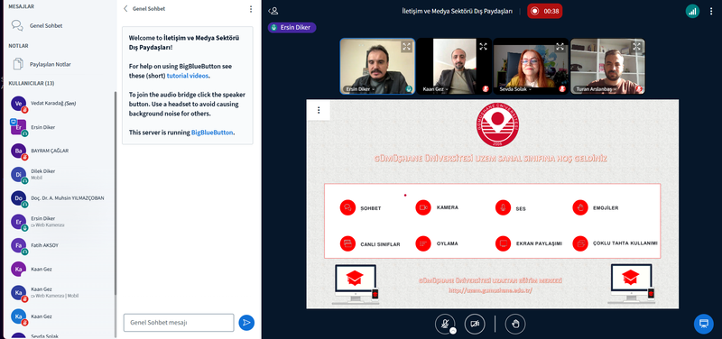The height and width of the screenshot is (339, 722).
Task: Click the Paylaşılan Notlar document icon
Action: pyautogui.click(x=18, y=64)
